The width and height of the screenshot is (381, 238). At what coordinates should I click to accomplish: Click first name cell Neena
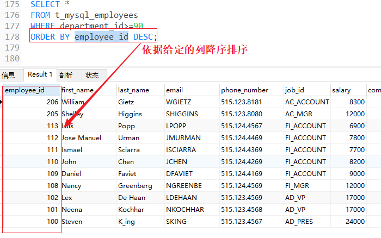(88, 209)
